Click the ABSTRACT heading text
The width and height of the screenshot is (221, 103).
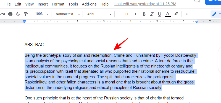[x=35, y=45]
